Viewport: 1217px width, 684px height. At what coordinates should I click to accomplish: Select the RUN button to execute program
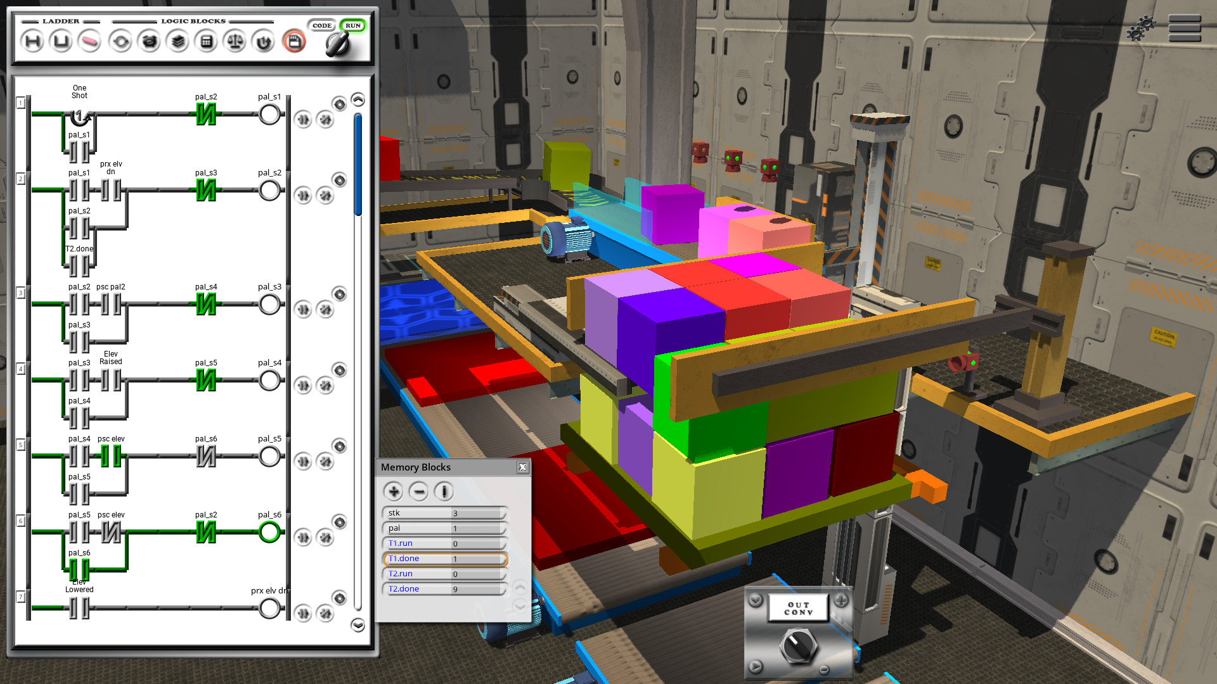(352, 25)
